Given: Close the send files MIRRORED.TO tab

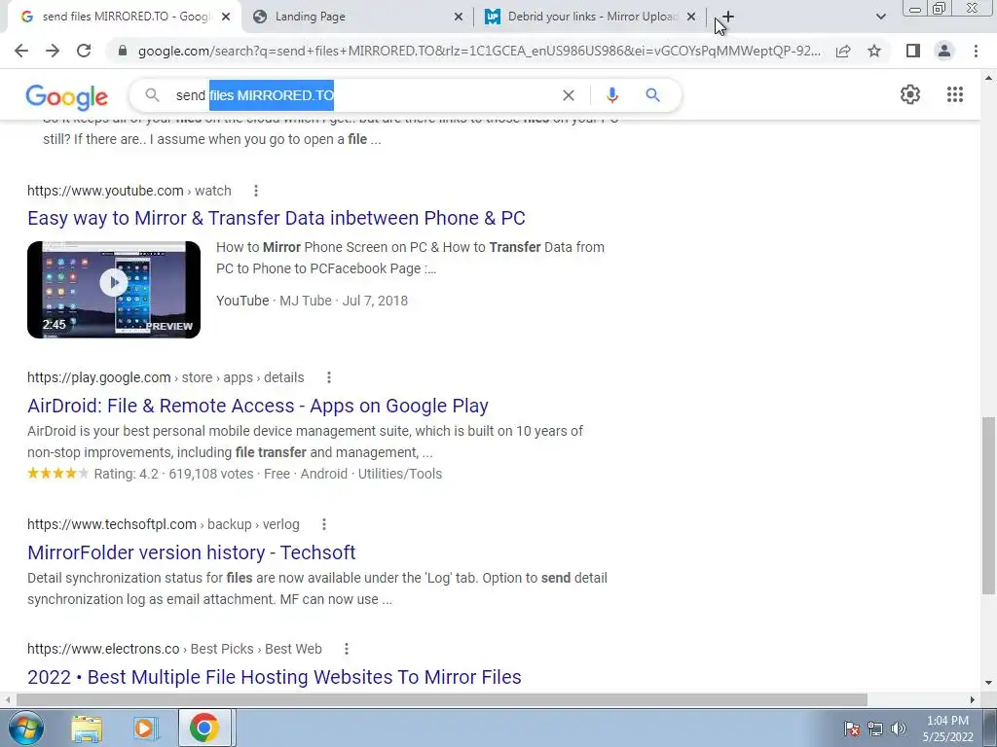Looking at the screenshot, I should point(226,18).
